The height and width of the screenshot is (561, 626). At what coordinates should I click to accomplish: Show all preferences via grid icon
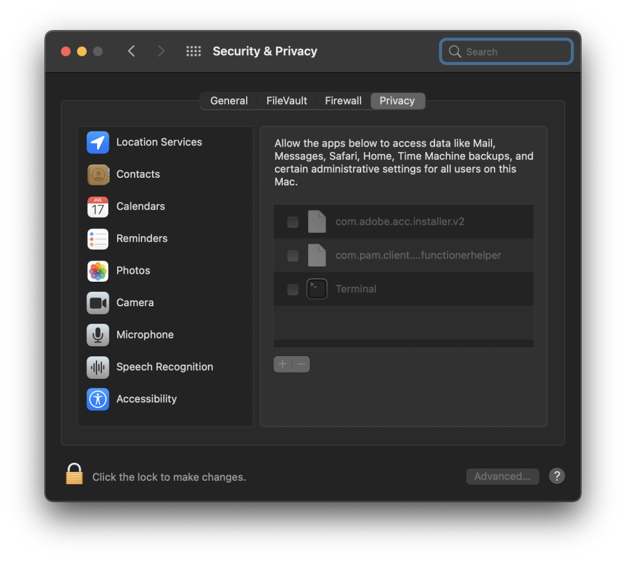(x=193, y=51)
